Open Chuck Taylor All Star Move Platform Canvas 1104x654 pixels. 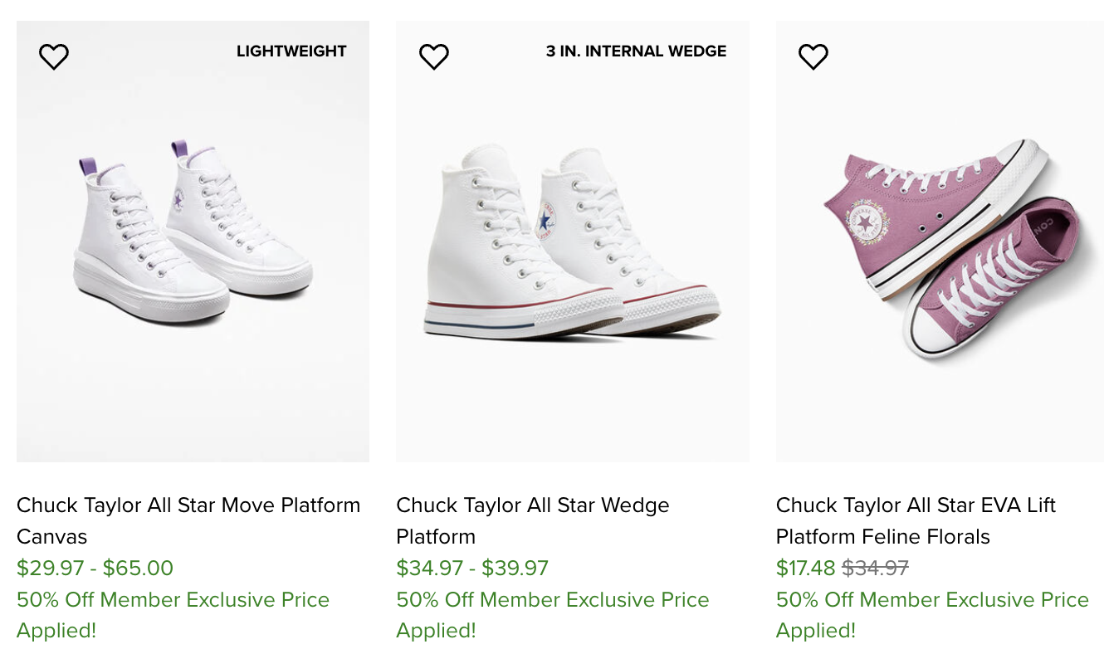pyautogui.click(x=188, y=520)
